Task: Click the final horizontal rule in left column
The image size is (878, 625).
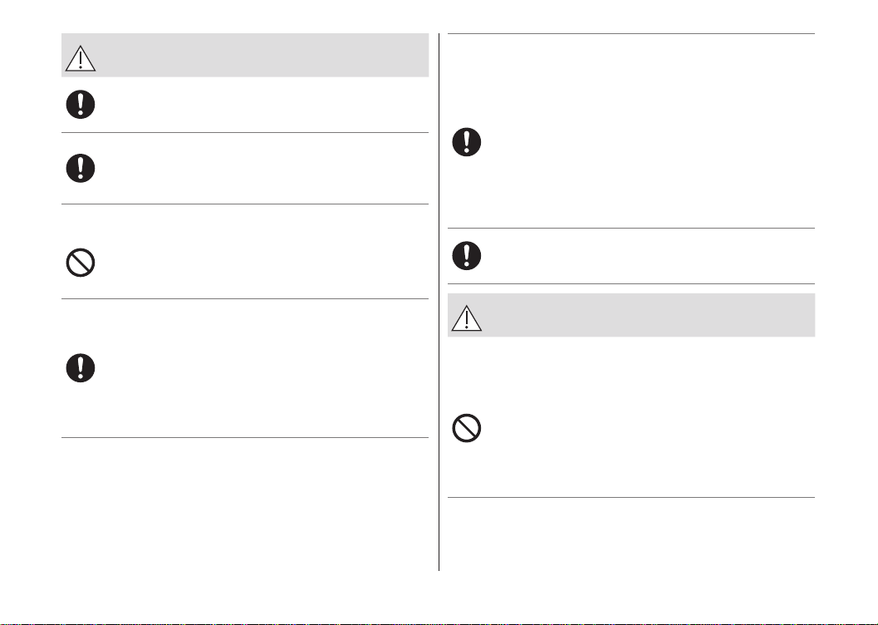Action: [x=245, y=437]
